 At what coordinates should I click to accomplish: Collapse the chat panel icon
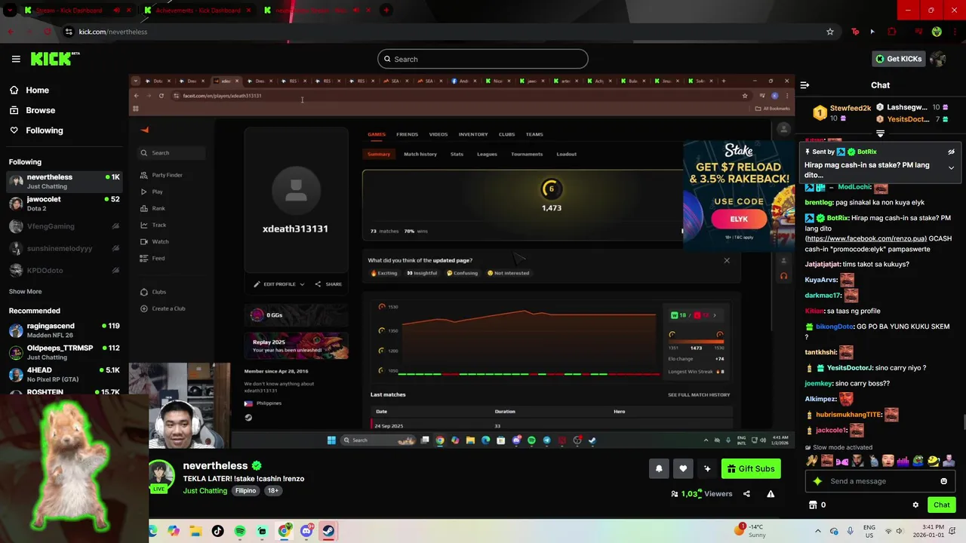coord(804,85)
